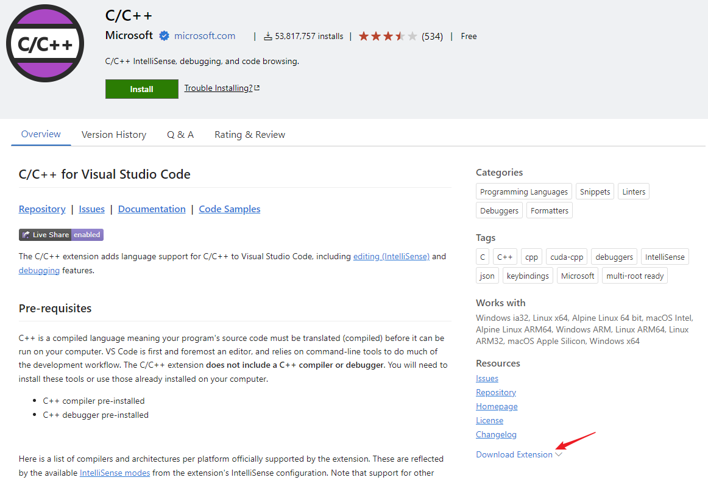This screenshot has width=708, height=480.
Task: Follow the debugging link in the description
Action: 39,270
